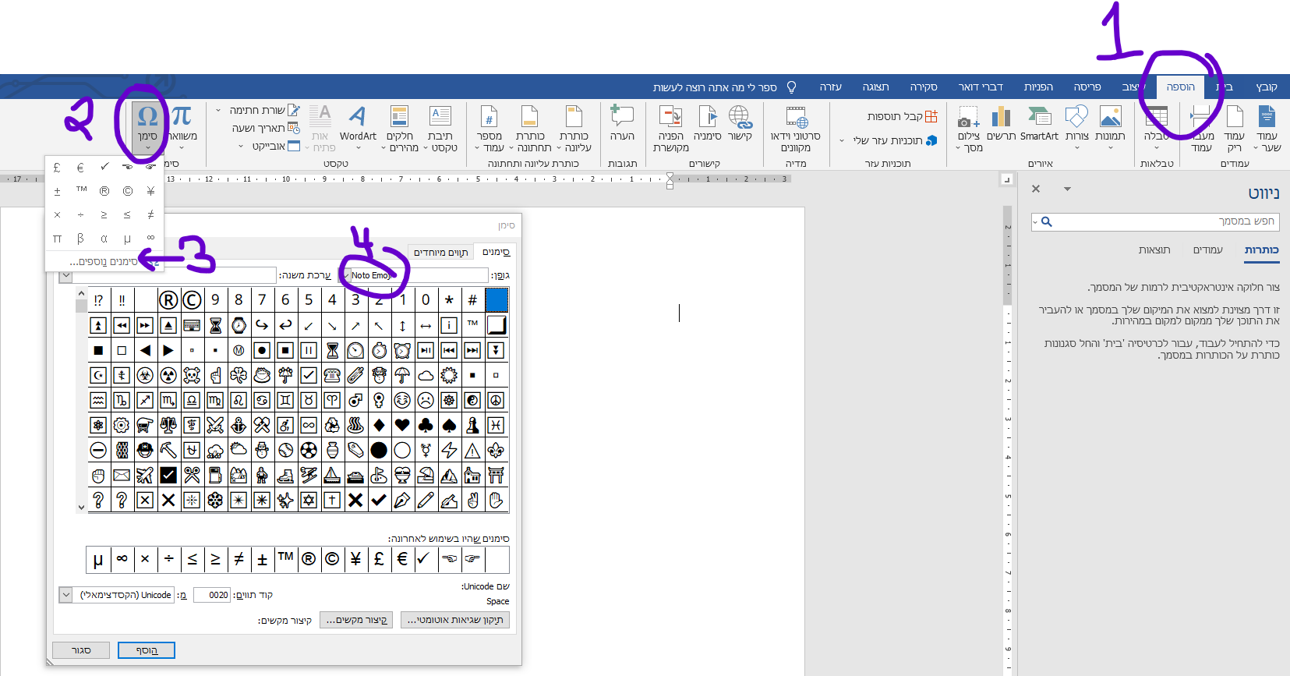
Task: Click the הוסף (Insert) dialog button
Action: coord(147,650)
